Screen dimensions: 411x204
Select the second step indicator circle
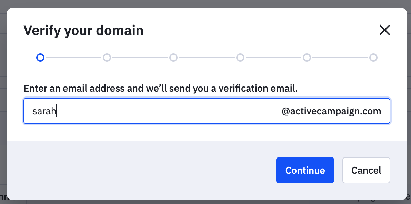point(107,58)
